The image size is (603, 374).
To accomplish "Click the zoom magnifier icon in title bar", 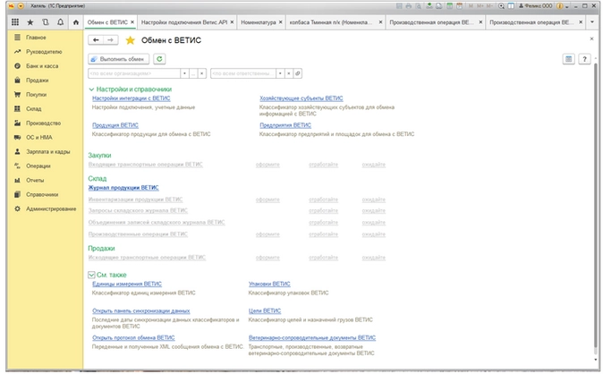I will pos(501,6).
